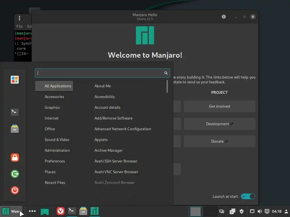Switch to the second workspace
This screenshot has height=217, width=290.
coord(210,211)
